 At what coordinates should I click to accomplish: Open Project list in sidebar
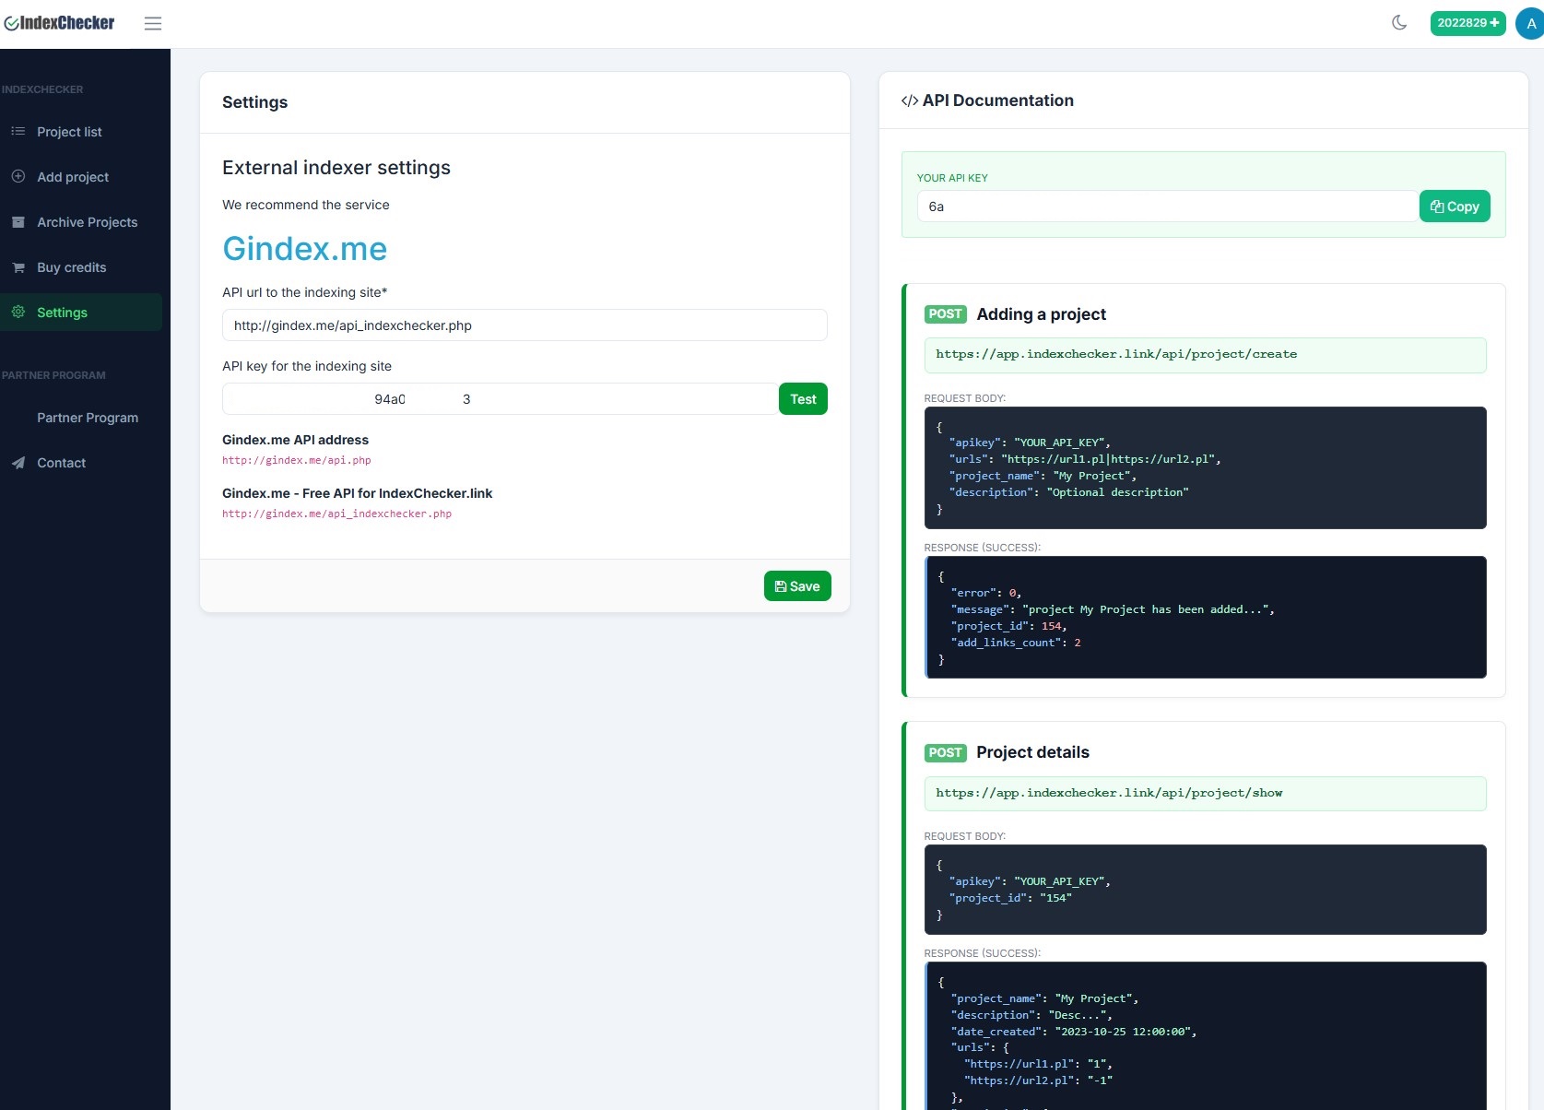(x=69, y=132)
